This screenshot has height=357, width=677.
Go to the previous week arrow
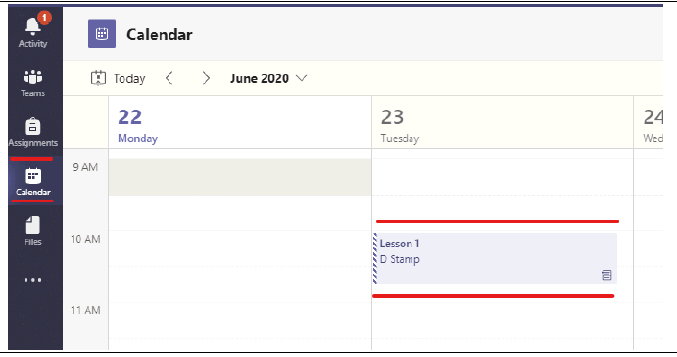(169, 78)
